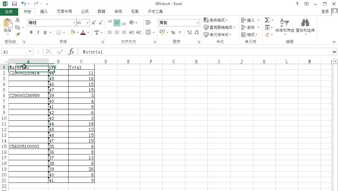Click the Select All corner triangle
Image resolution: width=338 pixels, height=191 pixels.
[5, 61]
